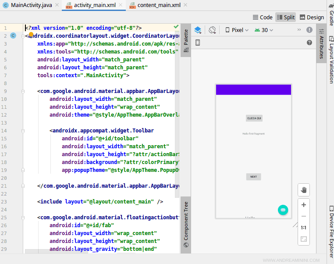Click the android:id="@+id/toolbar" attribute

point(100,139)
